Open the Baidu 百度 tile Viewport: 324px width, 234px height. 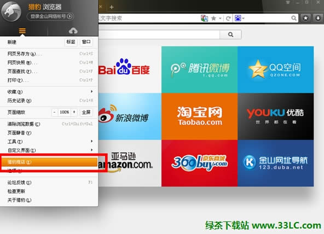tap(130, 69)
